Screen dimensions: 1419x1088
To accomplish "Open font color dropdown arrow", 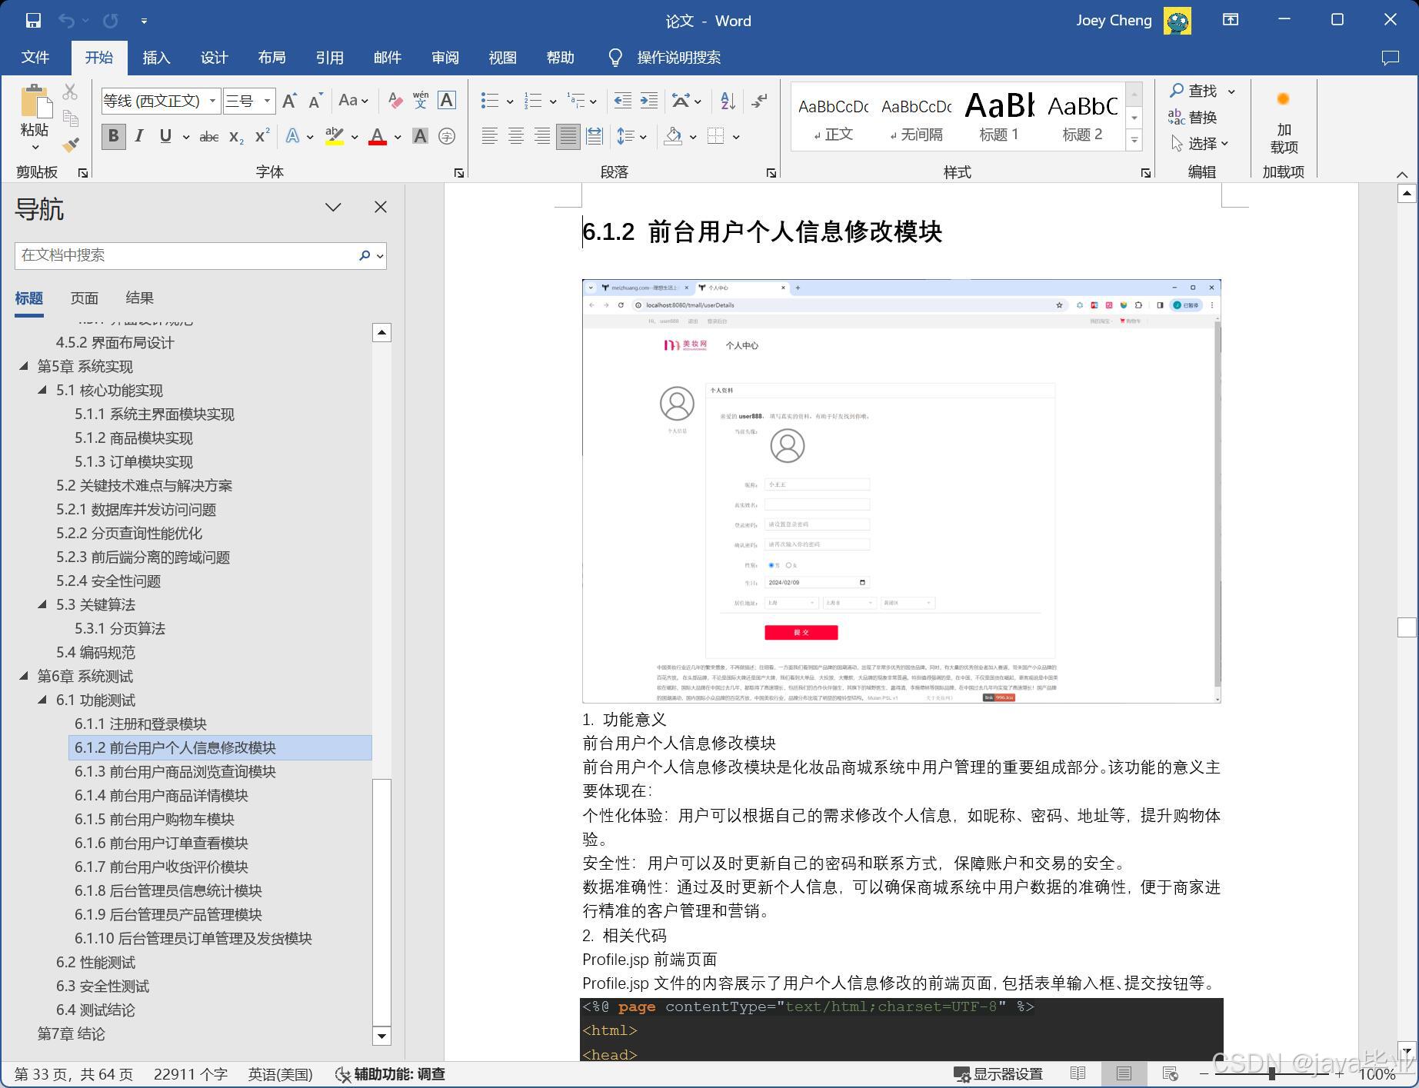I will [x=398, y=137].
